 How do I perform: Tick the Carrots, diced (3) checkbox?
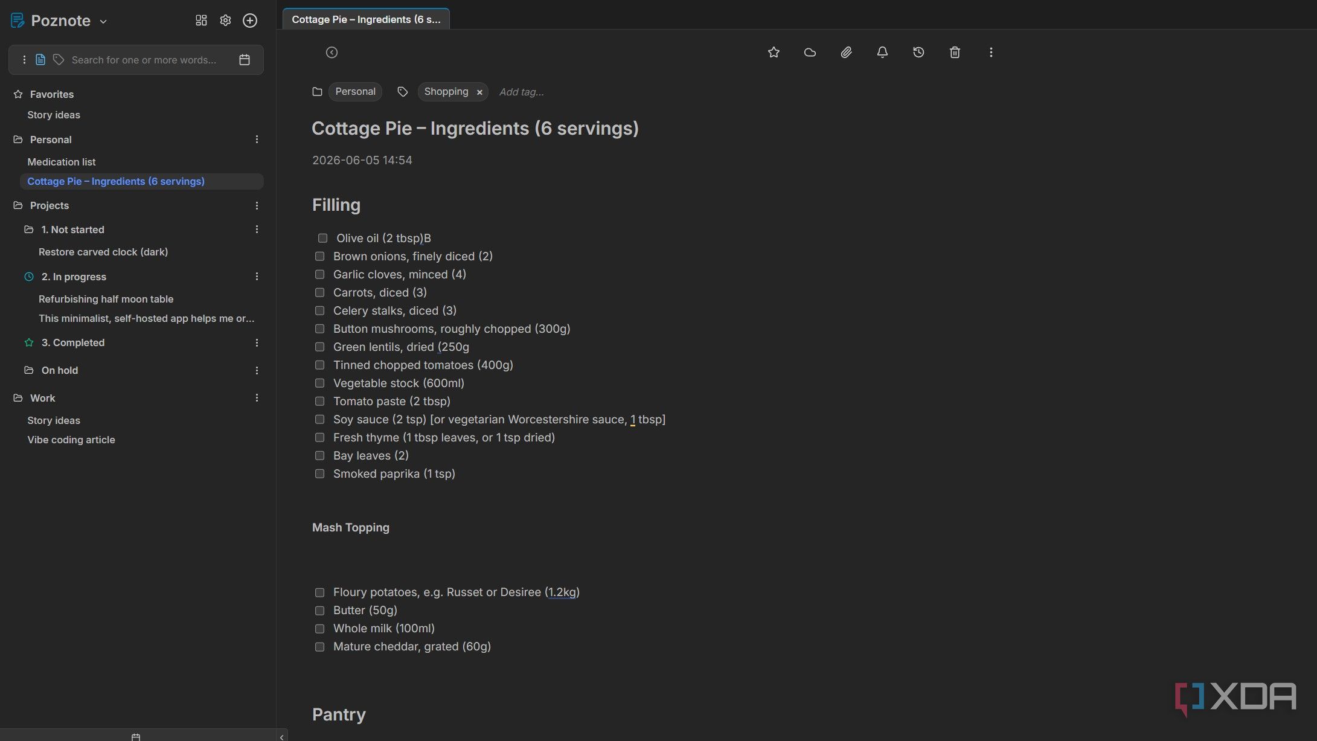coord(319,293)
